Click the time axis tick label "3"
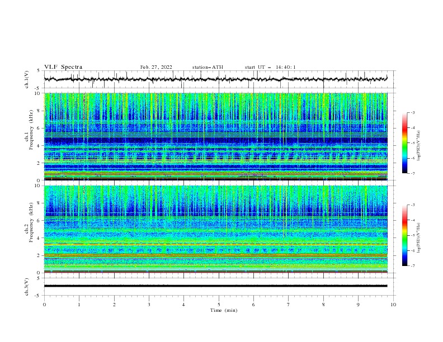Viewport: 443px width, 342px height. pyautogui.click(x=149, y=305)
